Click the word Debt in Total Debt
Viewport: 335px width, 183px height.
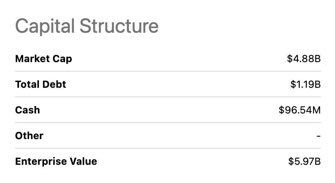coord(55,84)
